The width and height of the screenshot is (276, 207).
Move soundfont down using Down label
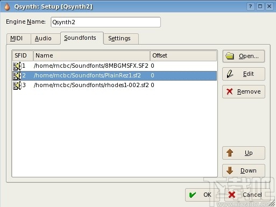249,170
